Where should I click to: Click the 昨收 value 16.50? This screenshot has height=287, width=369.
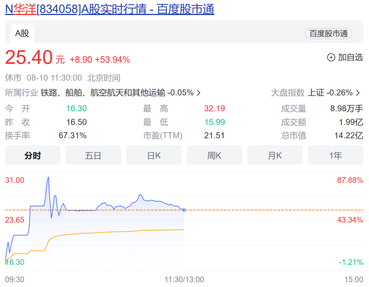[77, 122]
